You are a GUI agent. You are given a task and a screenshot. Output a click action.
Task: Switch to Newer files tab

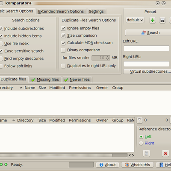pyautogui.click(x=77, y=80)
